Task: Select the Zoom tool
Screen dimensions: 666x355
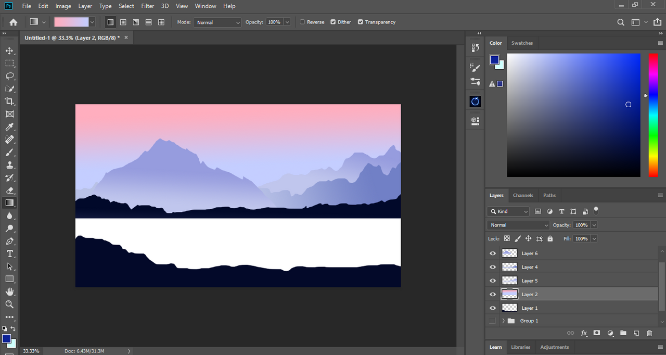Action: 9,305
